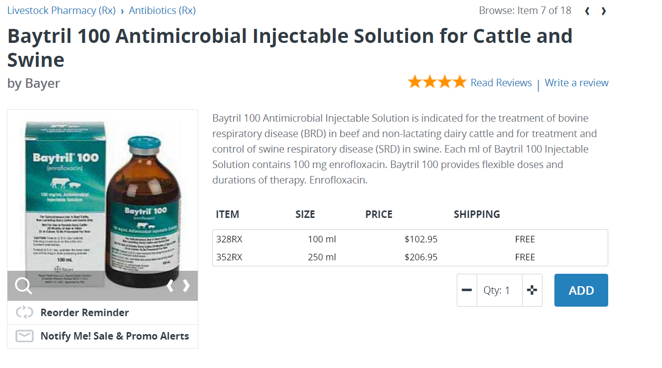Go to previous browse item arrow

coord(588,11)
